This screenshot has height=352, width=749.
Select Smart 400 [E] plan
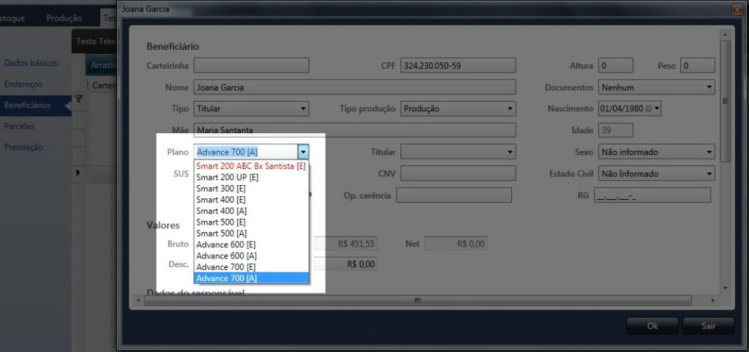[x=252, y=200]
